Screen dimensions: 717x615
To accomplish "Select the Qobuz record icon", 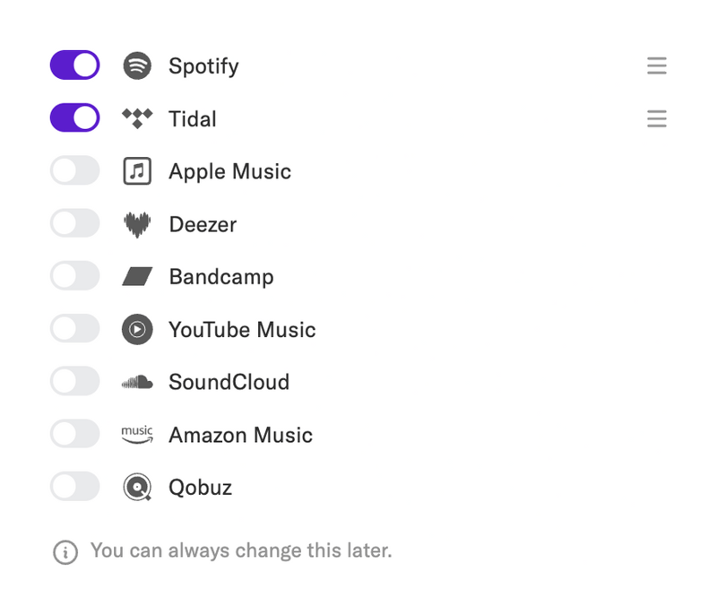I will point(136,487).
